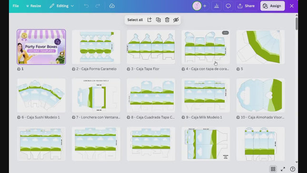The image size is (307, 173).
Task: Select the Caja Forma Caramelo thumbnail
Action: (96, 47)
